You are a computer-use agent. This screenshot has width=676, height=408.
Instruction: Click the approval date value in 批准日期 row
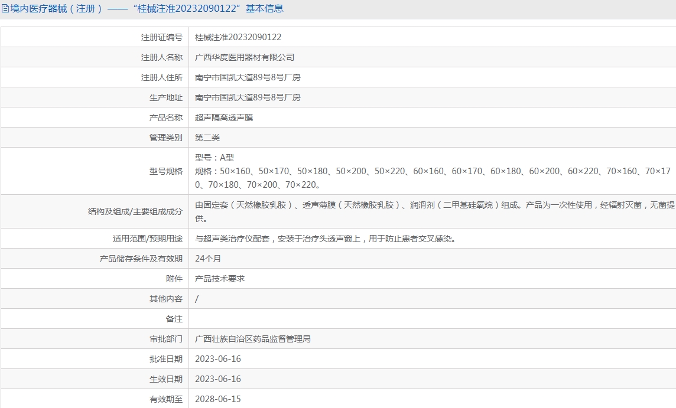click(218, 359)
